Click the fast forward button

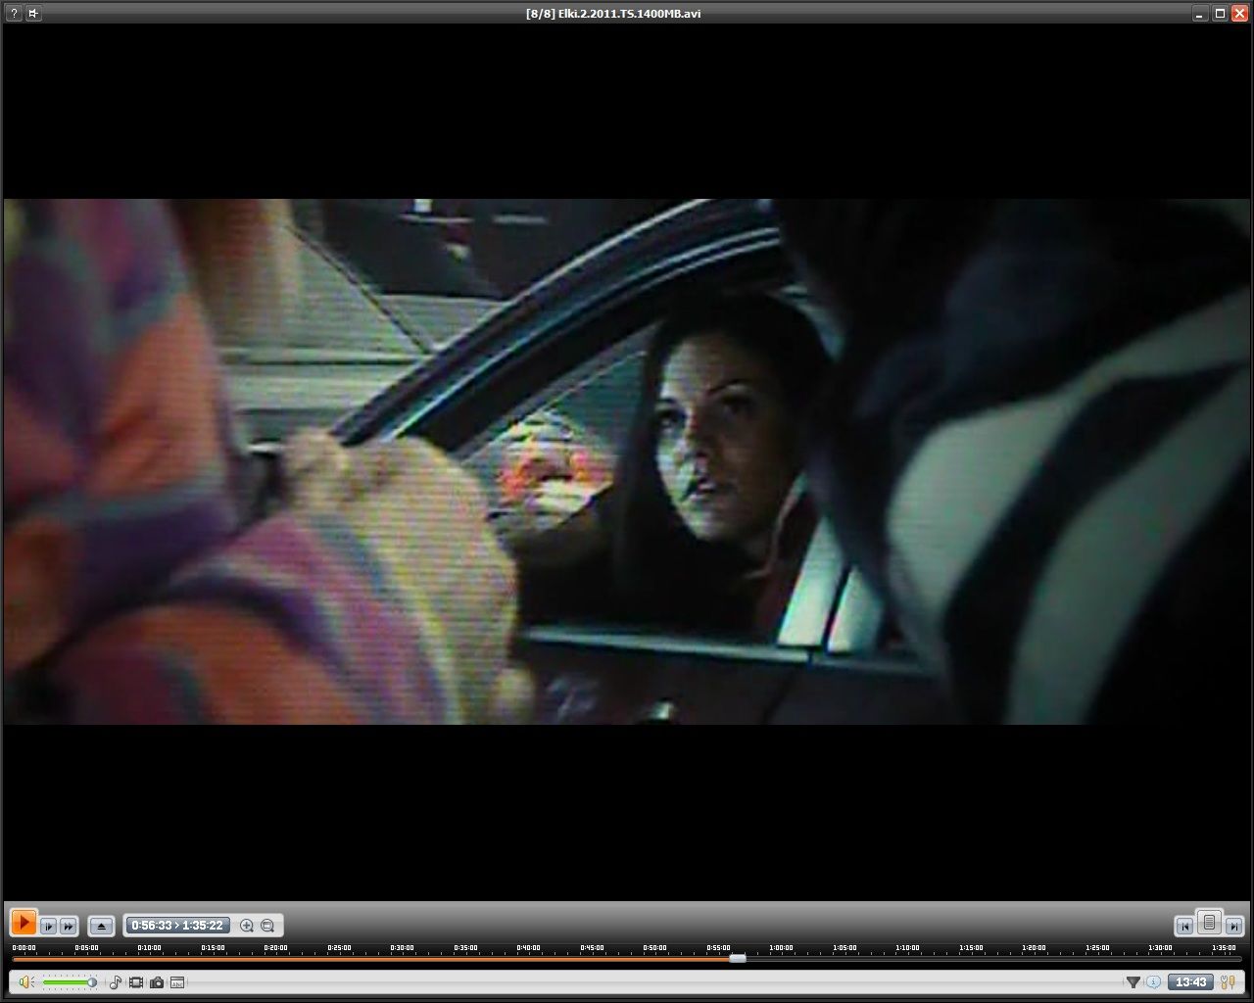tap(69, 926)
